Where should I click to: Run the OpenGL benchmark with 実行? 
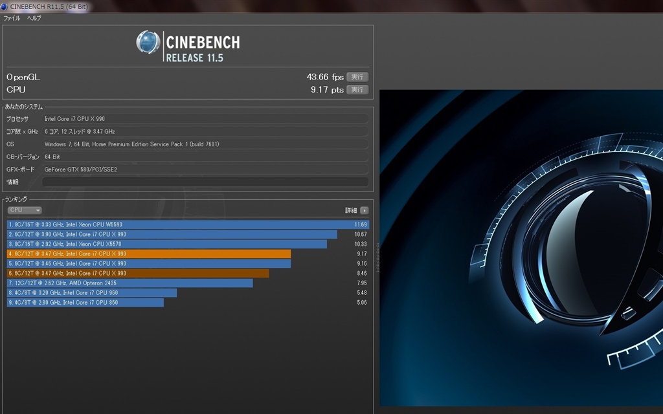coord(357,77)
